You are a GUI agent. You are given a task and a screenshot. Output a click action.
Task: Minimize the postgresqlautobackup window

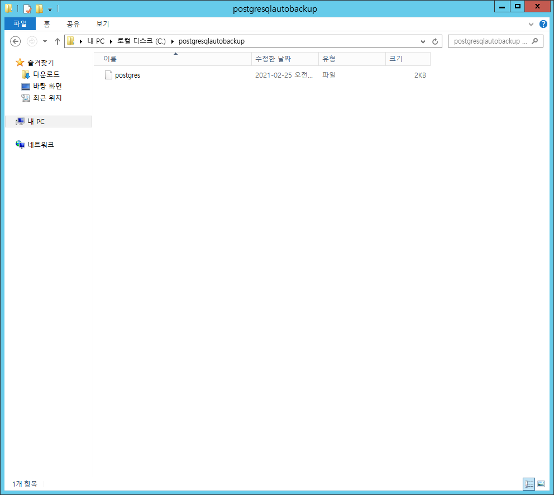(502, 6)
